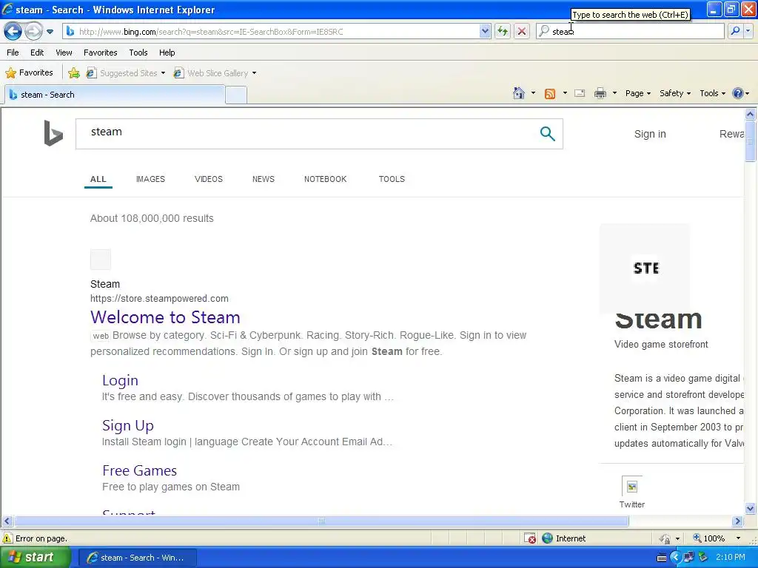
Task: Click the Add to Favorites Bar icon
Action: pos(74,73)
